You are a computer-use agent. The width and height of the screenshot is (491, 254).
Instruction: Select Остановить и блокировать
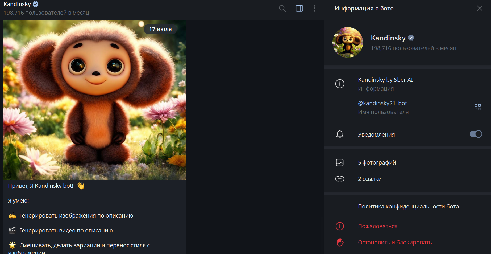click(395, 242)
